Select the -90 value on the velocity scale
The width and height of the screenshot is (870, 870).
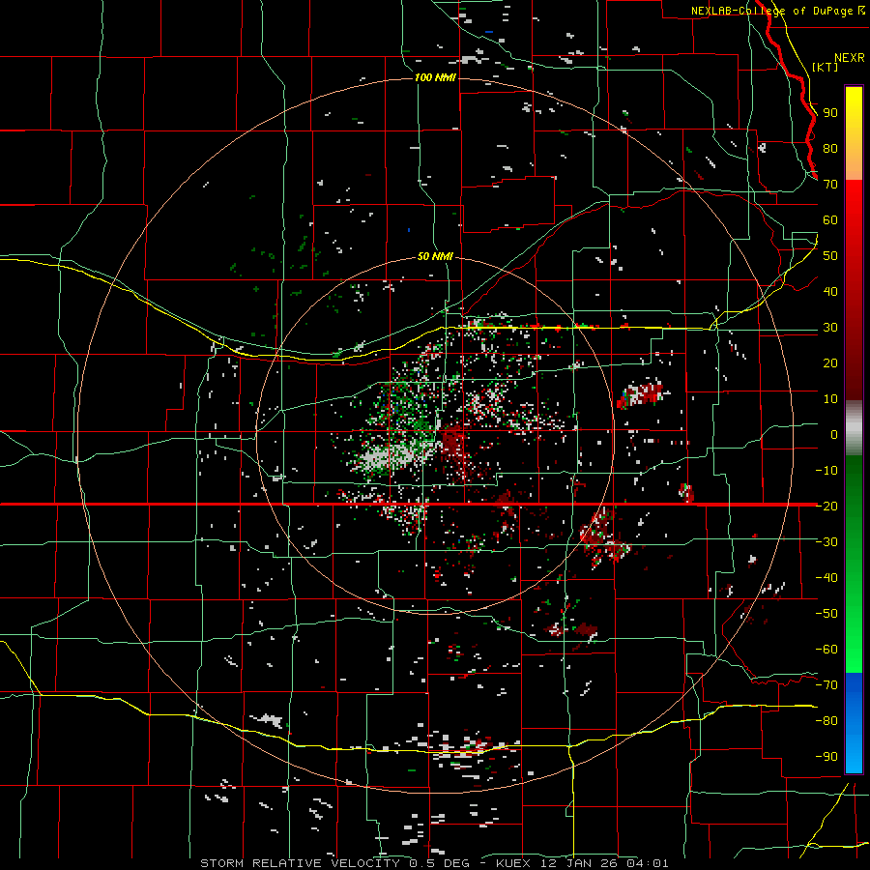coord(826,756)
